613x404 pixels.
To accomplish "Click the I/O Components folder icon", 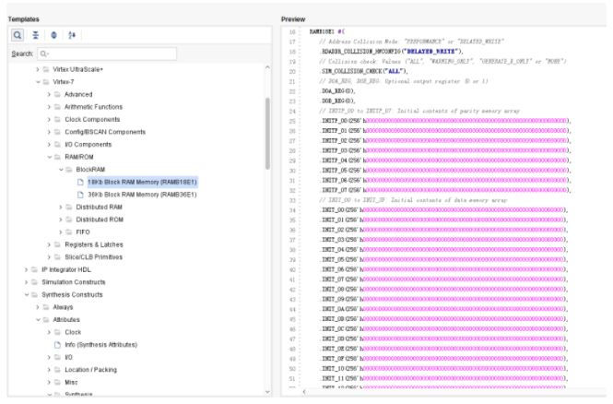I will 57,144.
